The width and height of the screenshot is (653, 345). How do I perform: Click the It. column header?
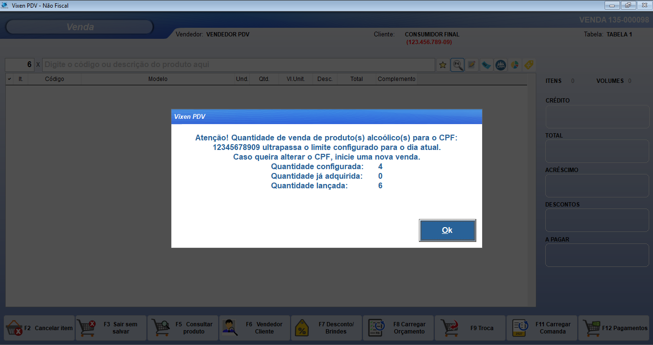pyautogui.click(x=21, y=79)
